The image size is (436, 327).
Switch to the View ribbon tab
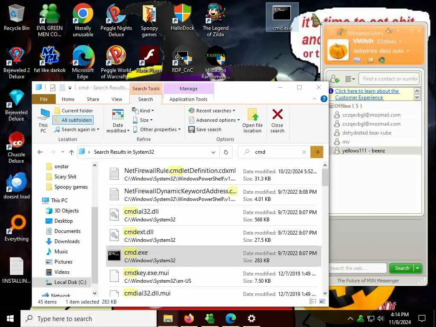[117, 99]
